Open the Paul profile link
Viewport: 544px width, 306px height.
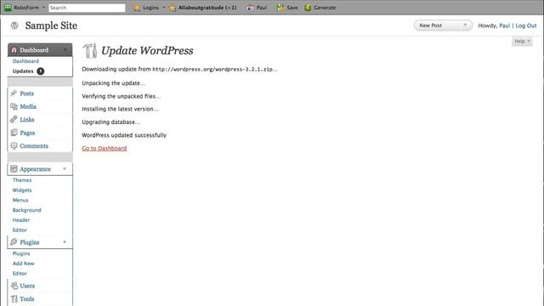[504, 25]
